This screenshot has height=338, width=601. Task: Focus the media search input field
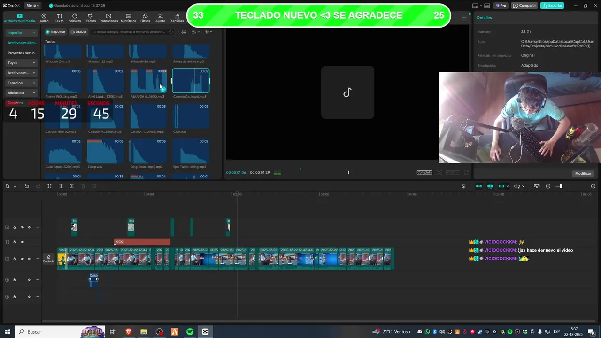pyautogui.click(x=132, y=32)
